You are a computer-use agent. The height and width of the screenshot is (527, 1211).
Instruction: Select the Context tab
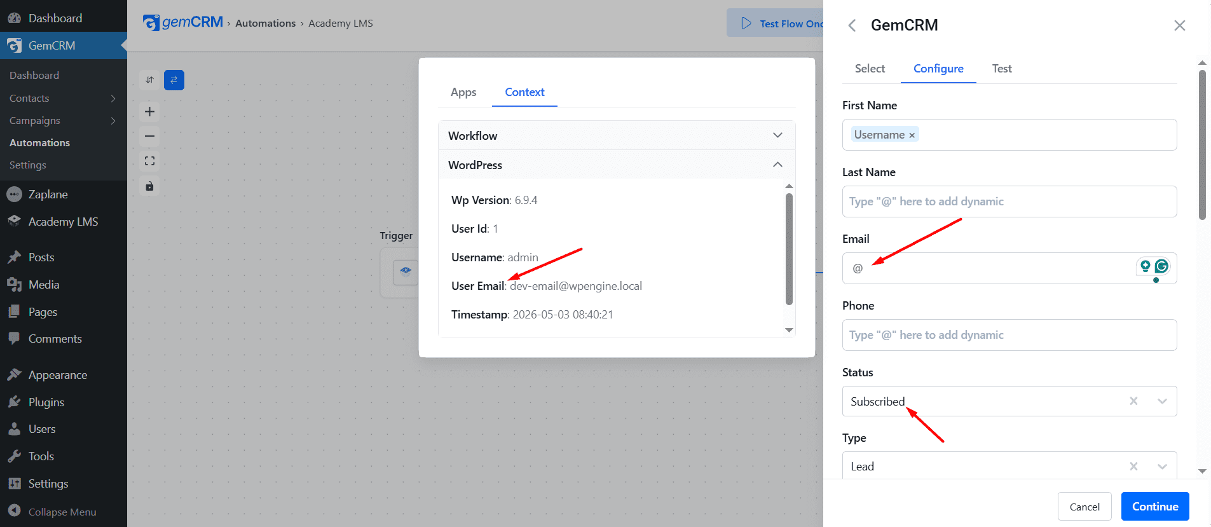click(524, 92)
